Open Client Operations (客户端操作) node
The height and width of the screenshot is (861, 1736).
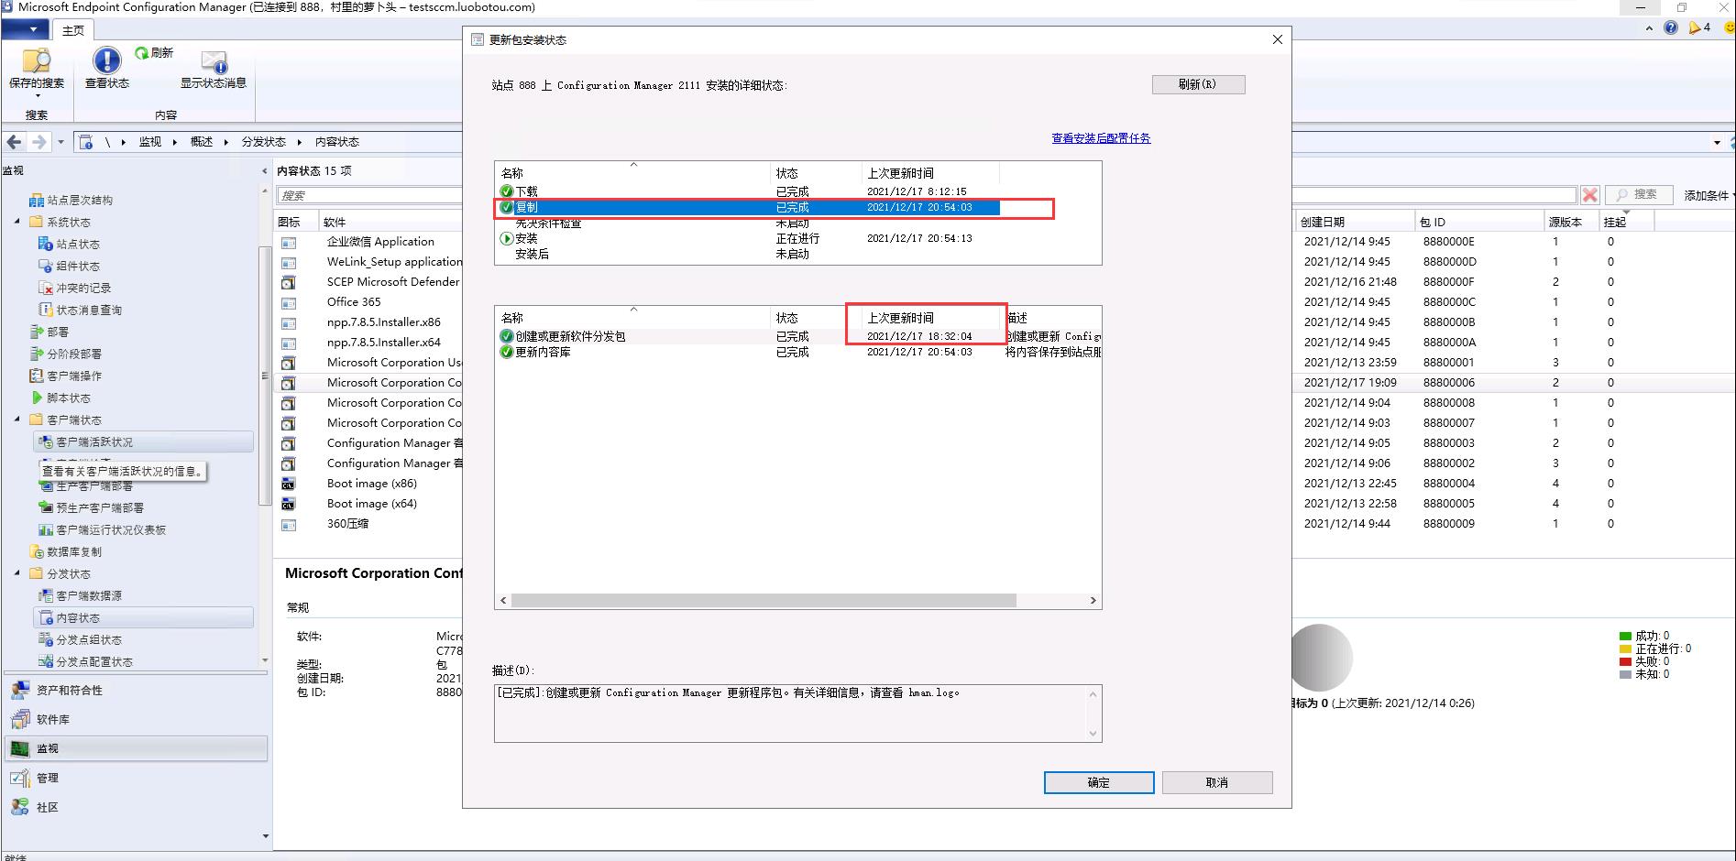coord(65,376)
